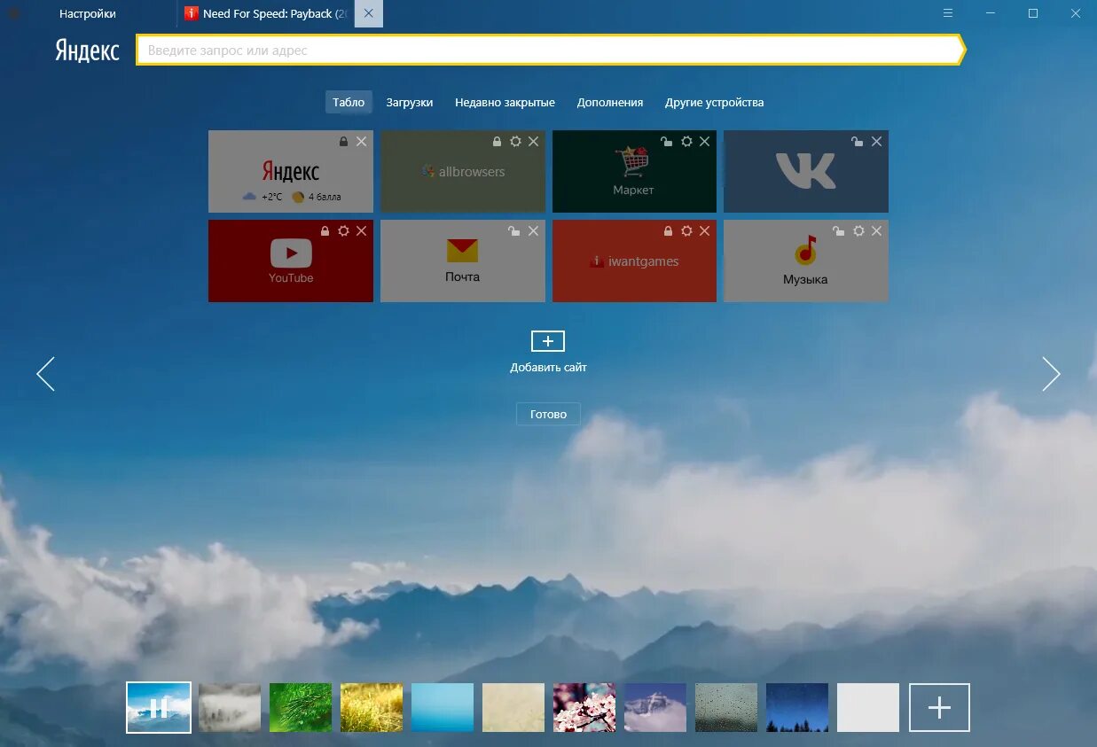Select the beige sand background thumbnail
The image size is (1097, 747).
click(x=513, y=707)
